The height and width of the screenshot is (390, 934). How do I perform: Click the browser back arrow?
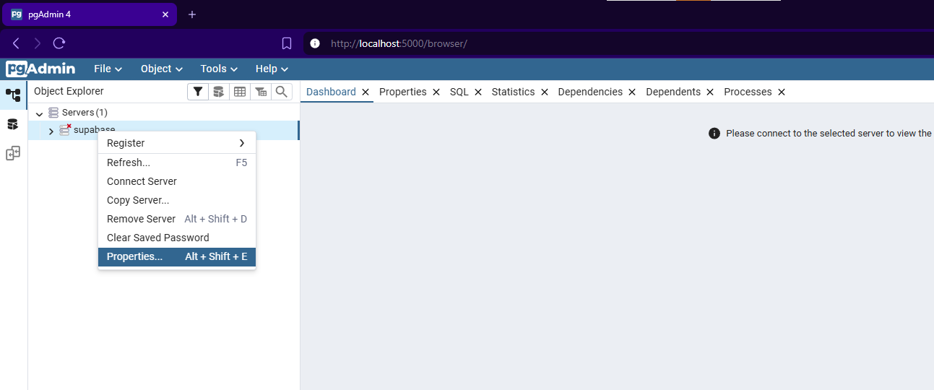pos(16,43)
